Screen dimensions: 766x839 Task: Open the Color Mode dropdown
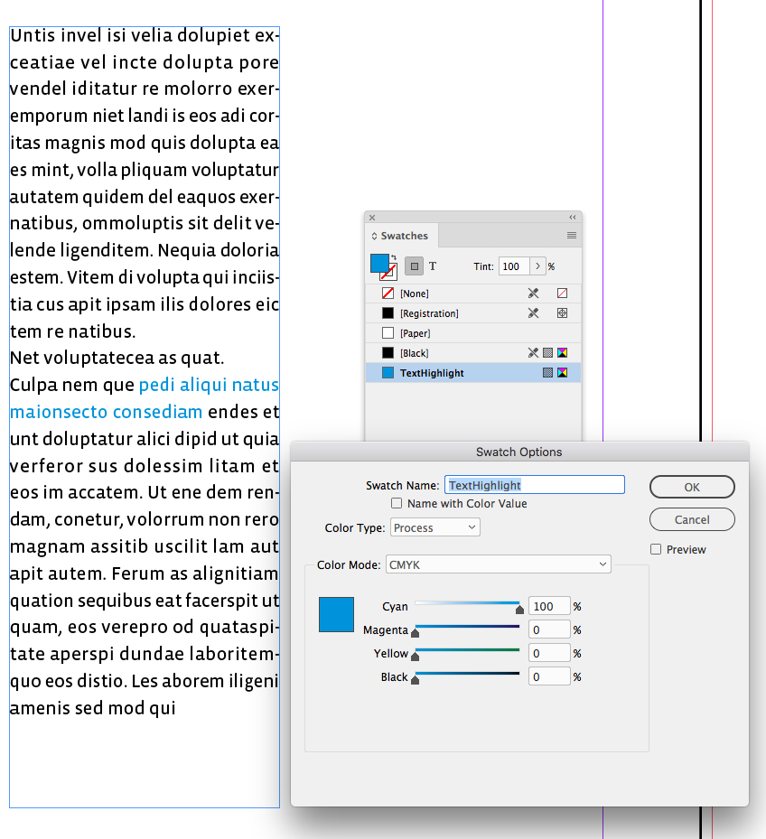point(498,564)
